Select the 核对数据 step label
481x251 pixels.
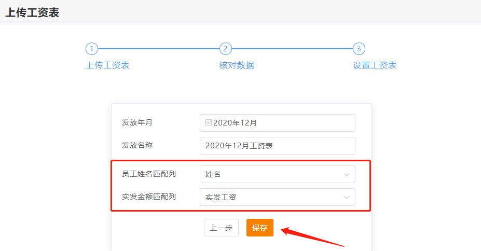[237, 65]
